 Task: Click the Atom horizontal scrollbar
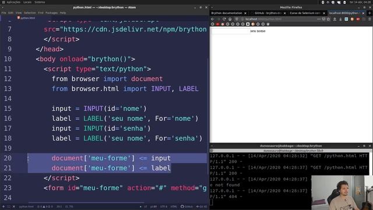click(86, 202)
